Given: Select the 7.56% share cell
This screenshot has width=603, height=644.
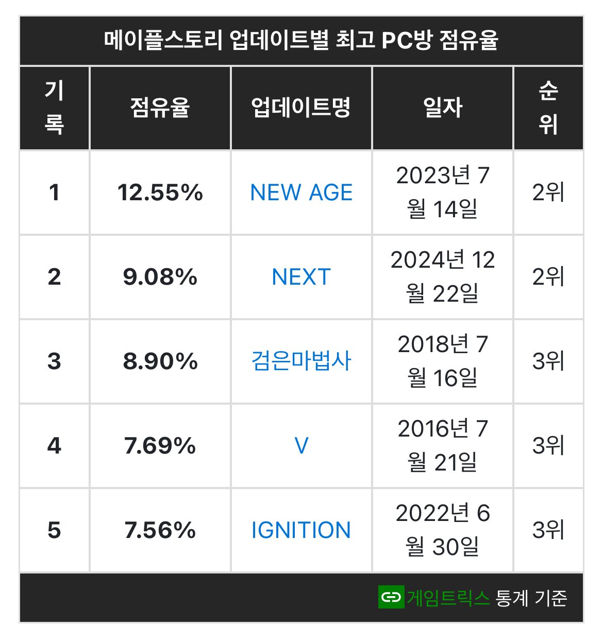Looking at the screenshot, I should 160,530.
